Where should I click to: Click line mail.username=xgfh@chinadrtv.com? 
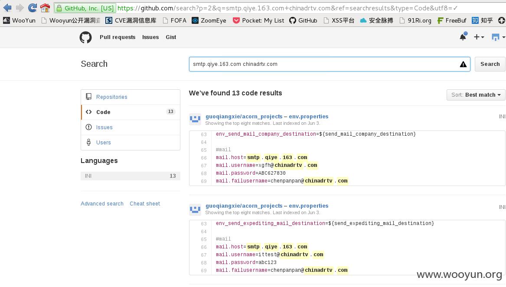267,165
